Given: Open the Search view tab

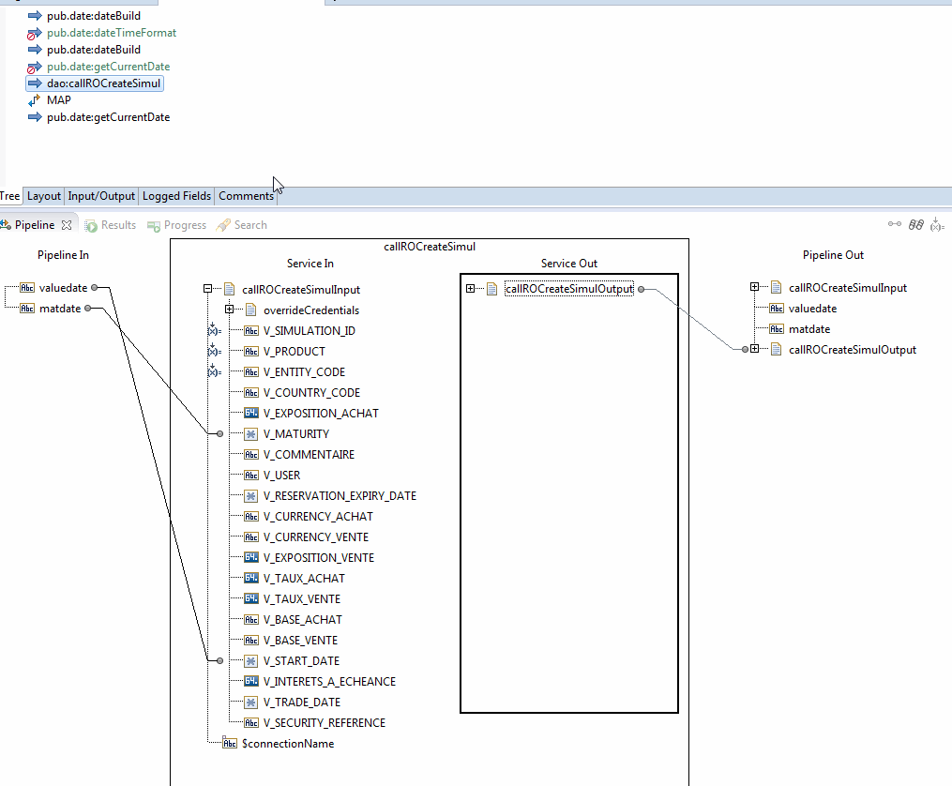Looking at the screenshot, I should 242,225.
